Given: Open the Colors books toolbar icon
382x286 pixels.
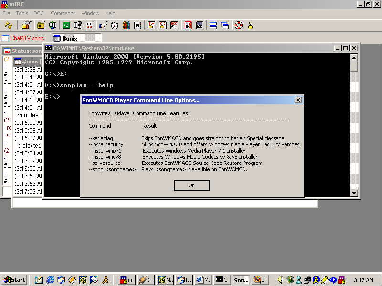Looking at the screenshot, I should [127, 25].
